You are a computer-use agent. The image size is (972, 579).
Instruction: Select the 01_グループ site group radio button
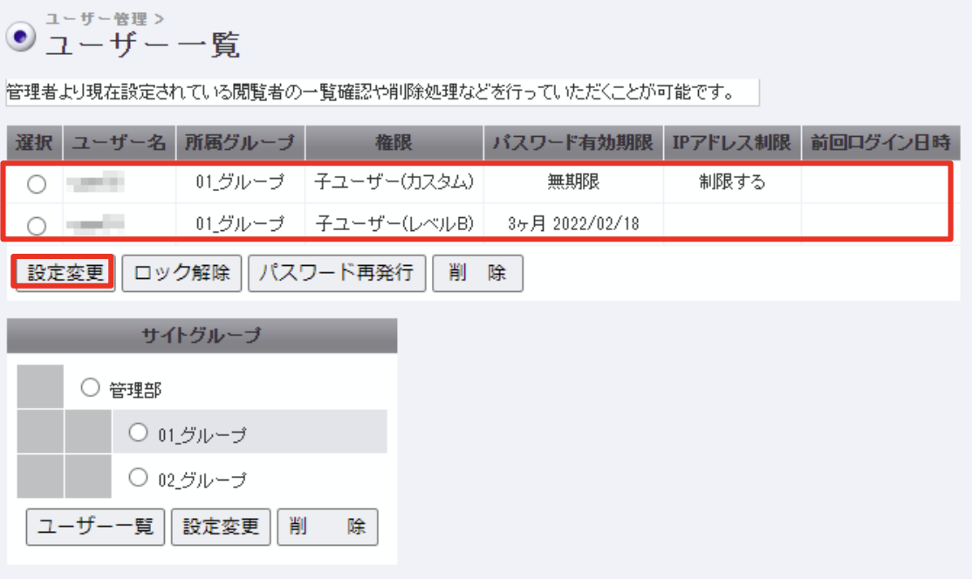[138, 433]
